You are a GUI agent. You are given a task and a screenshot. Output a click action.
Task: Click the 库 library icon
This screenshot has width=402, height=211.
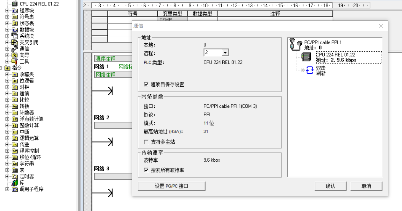tap(15, 183)
